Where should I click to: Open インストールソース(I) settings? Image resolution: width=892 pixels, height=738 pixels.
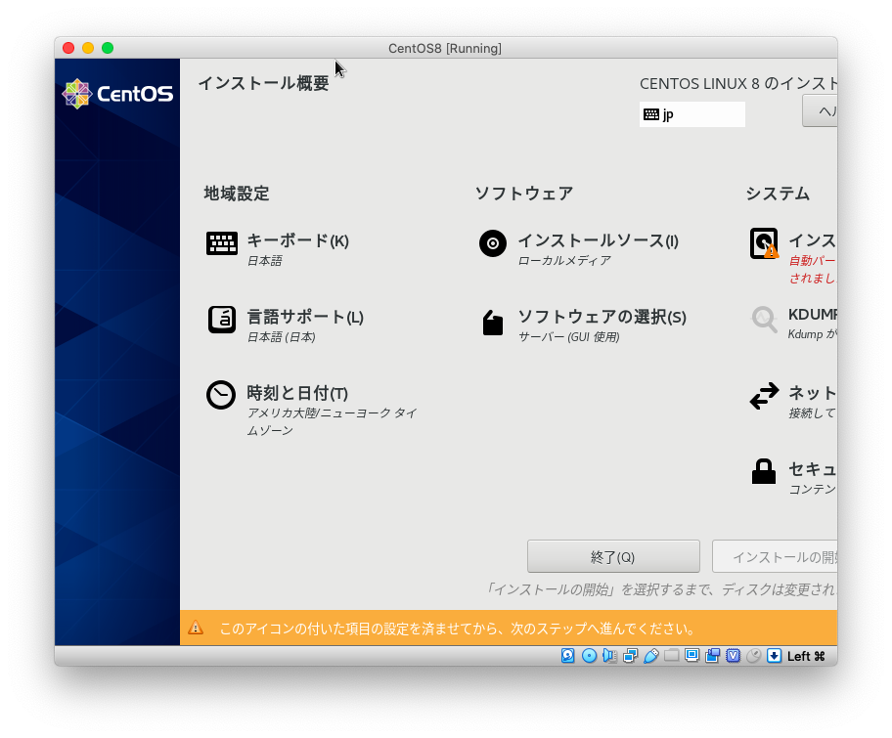pos(598,240)
